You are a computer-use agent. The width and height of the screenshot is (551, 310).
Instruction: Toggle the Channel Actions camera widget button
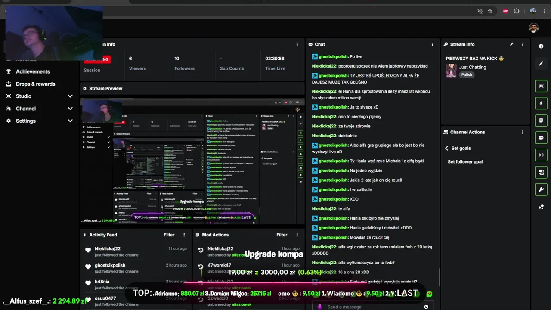pos(541,172)
